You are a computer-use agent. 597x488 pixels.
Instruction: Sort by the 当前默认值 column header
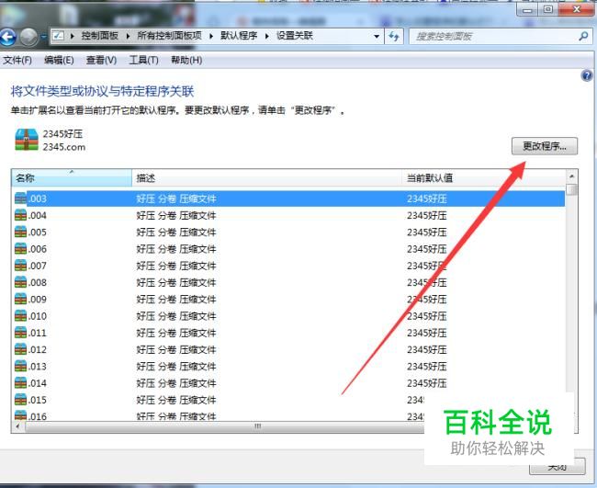coord(483,178)
